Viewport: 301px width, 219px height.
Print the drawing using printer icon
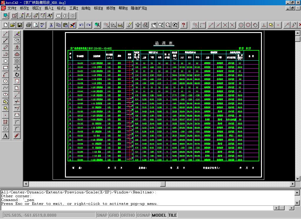29,25
